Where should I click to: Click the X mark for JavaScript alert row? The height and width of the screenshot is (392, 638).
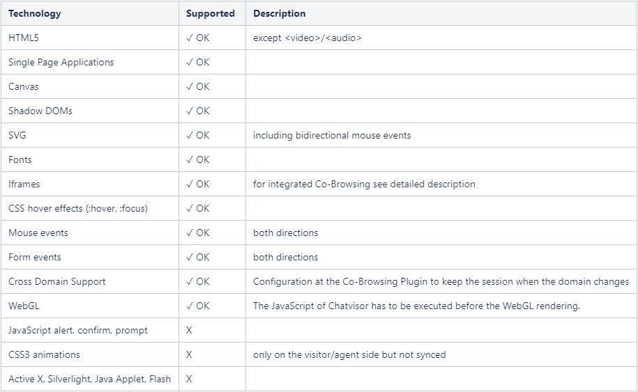(189, 330)
